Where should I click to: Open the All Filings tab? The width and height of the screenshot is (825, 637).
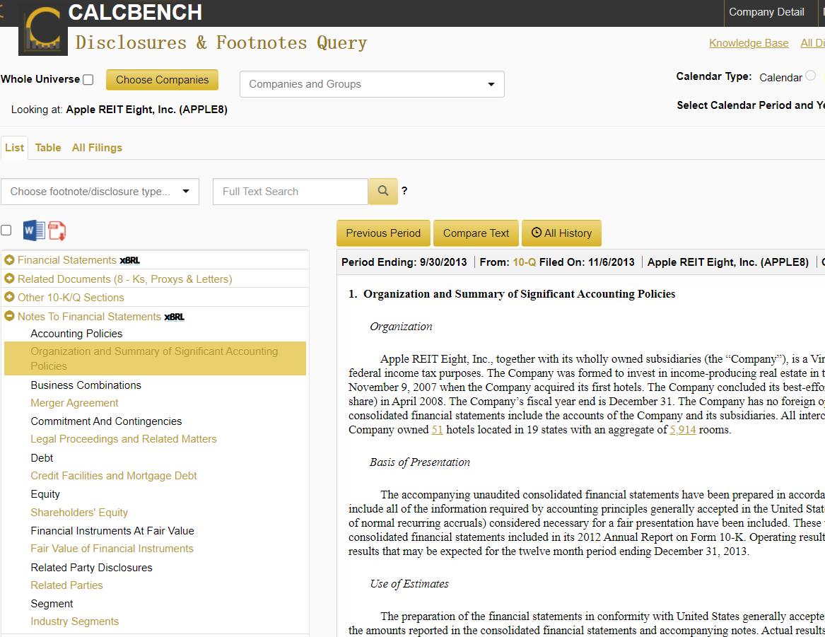tap(97, 148)
